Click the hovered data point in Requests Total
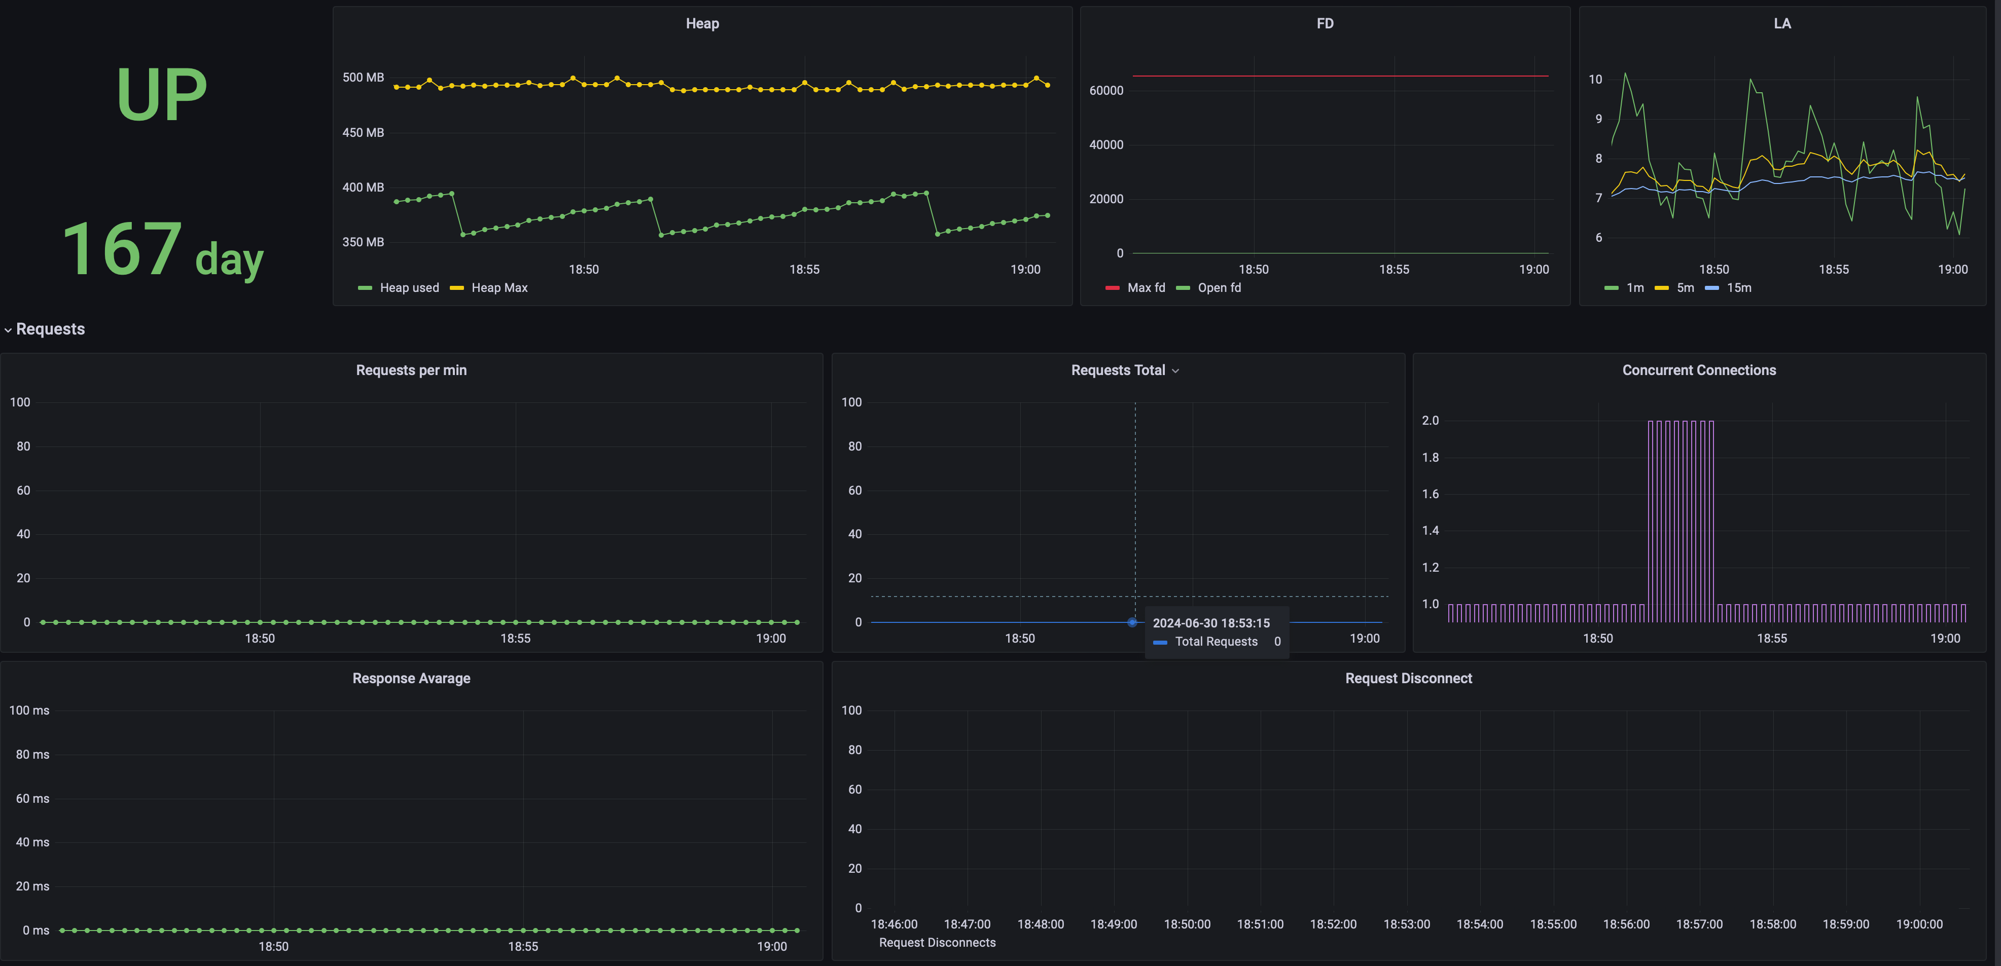 coord(1132,623)
